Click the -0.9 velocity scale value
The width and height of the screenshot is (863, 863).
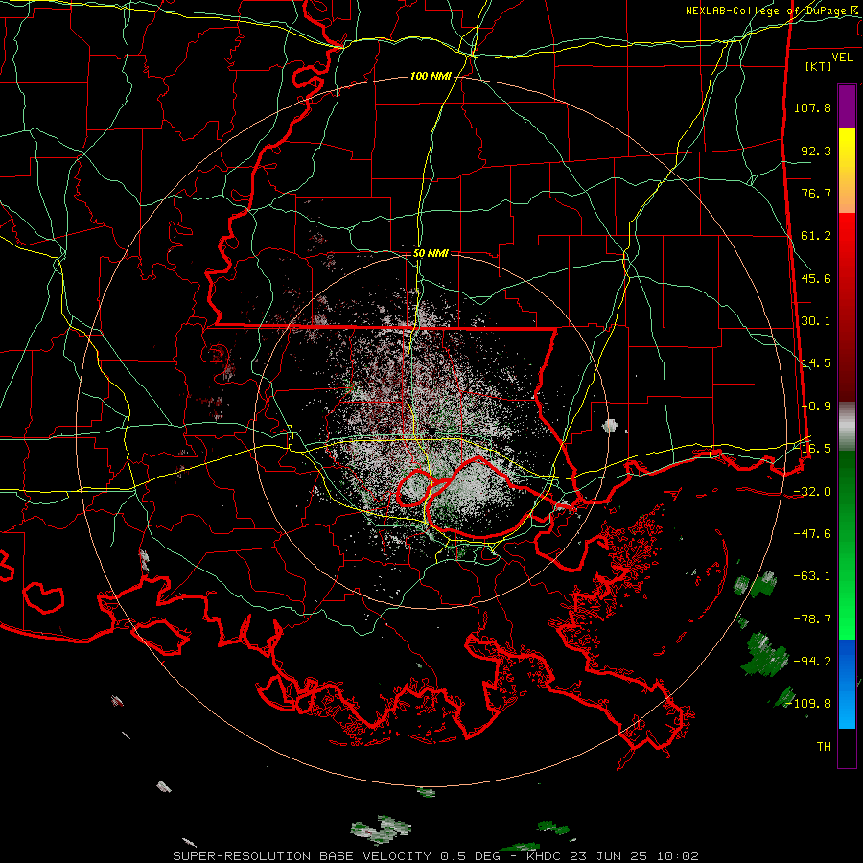pos(816,407)
